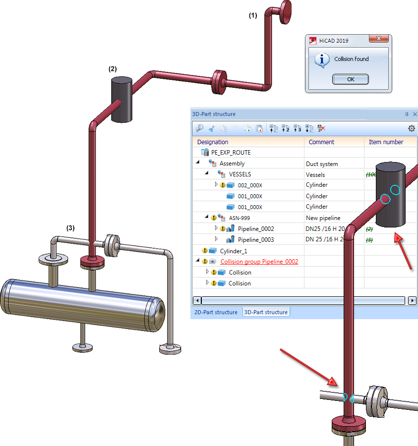The width and height of the screenshot is (418, 446).
Task: Collapse structure to level 2 icon
Action: coord(286,128)
